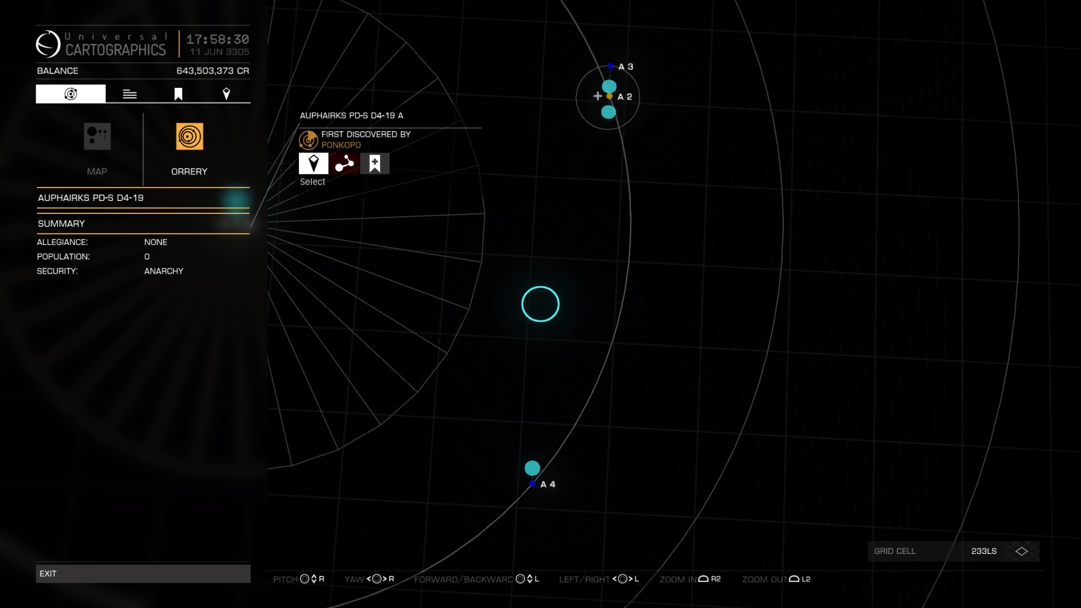Image resolution: width=1081 pixels, height=608 pixels.
Task: Select the central star circle
Action: click(x=540, y=304)
